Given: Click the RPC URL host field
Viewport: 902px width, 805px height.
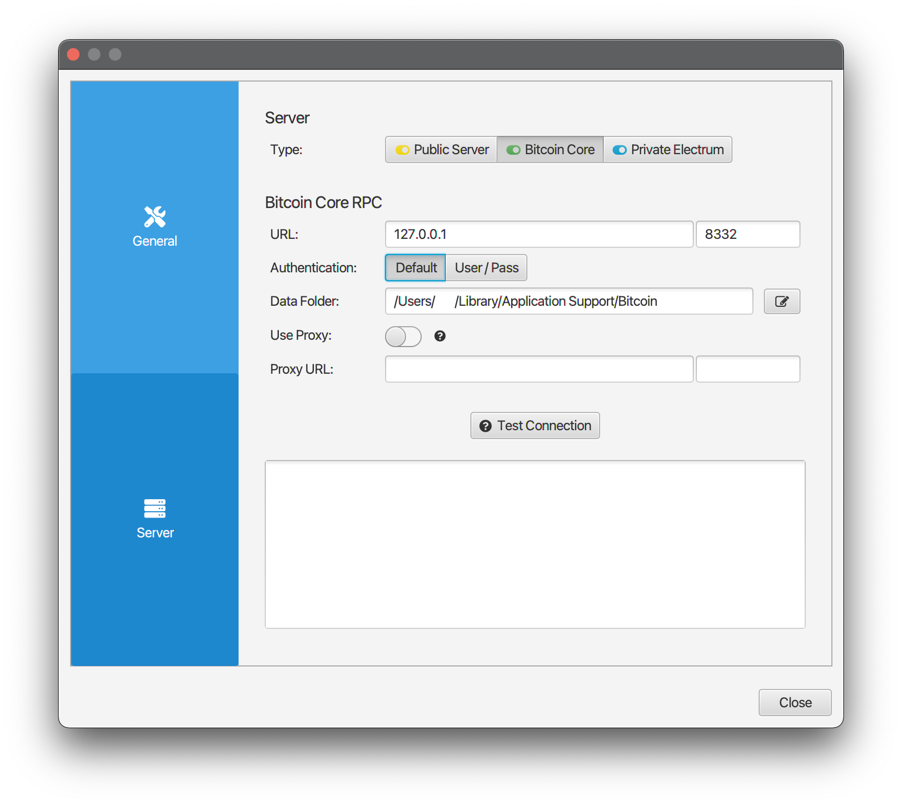Looking at the screenshot, I should pyautogui.click(x=539, y=234).
